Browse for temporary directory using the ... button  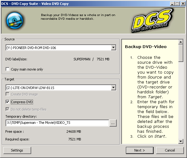pyautogui.click(x=113, y=123)
